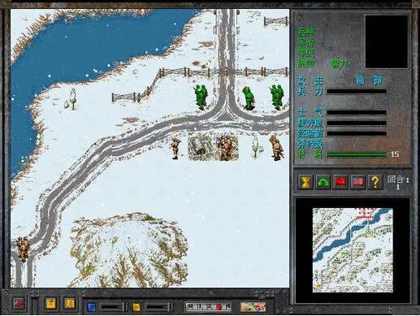
Task: Select the rightmost green soldier squad
Action: [x=277, y=97]
